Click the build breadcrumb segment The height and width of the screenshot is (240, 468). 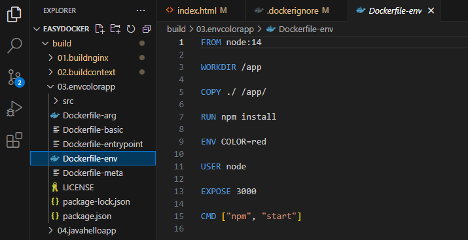tap(176, 29)
